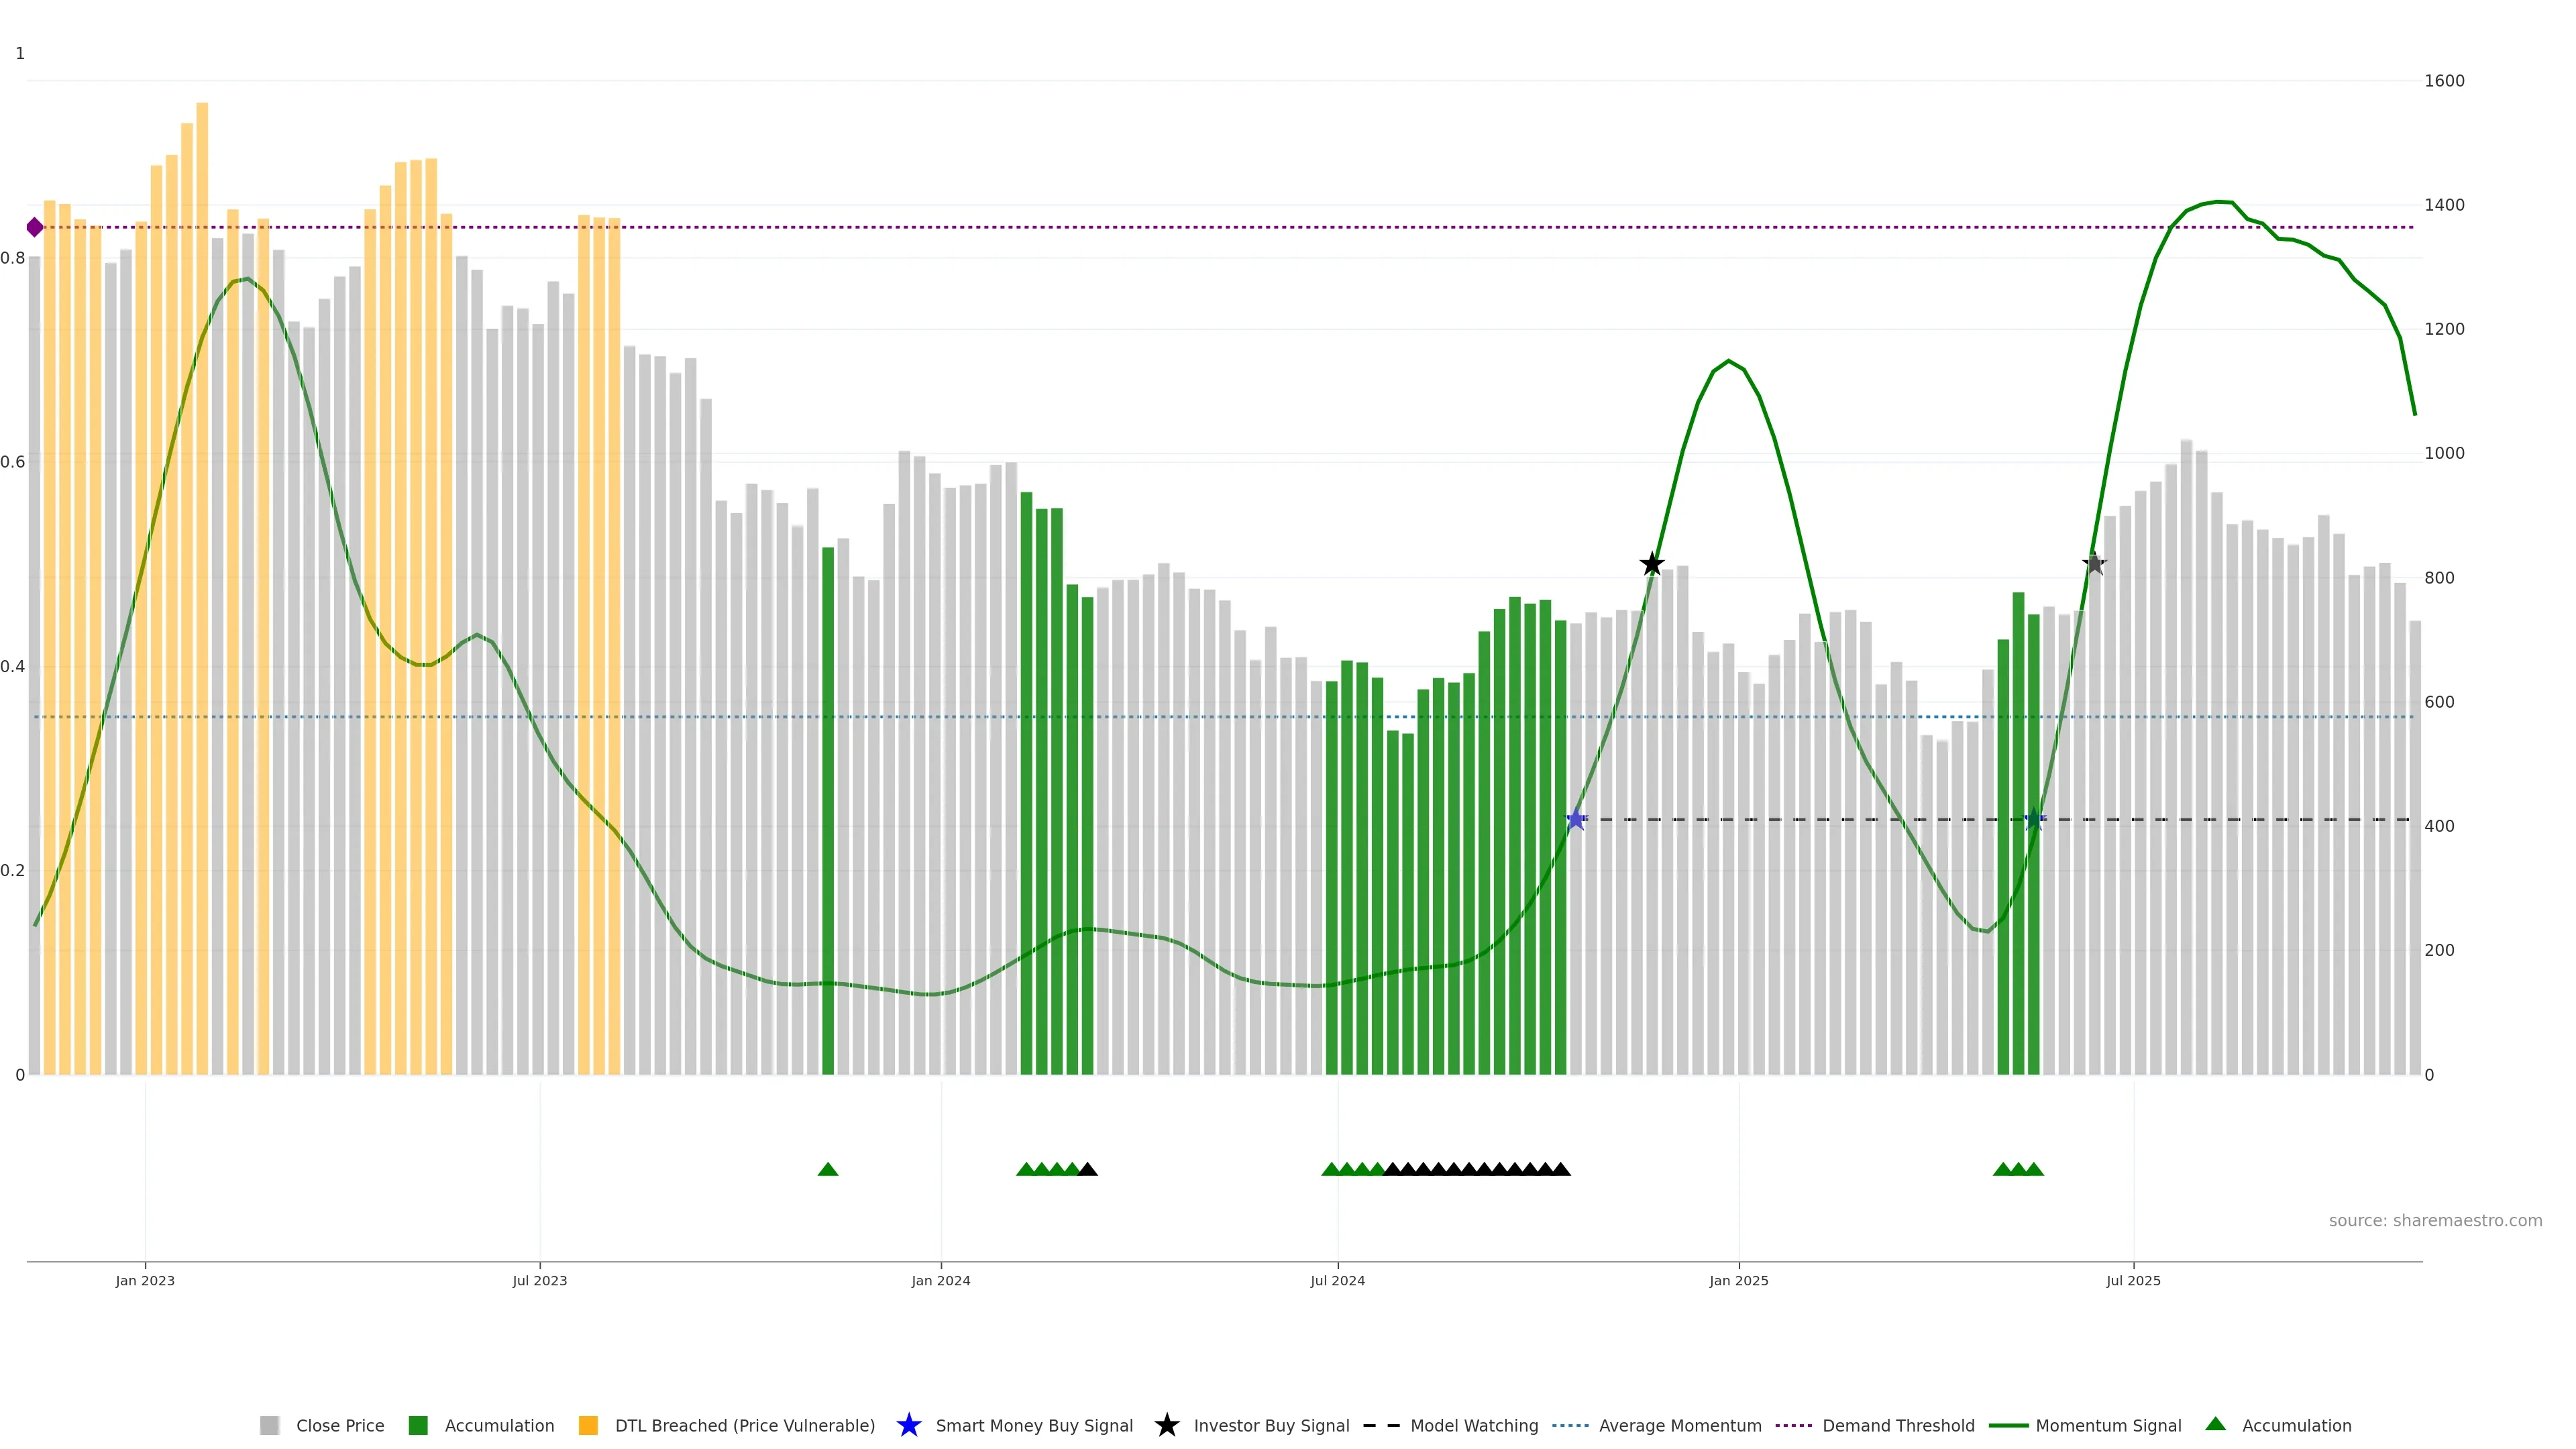The image size is (2576, 1449).
Task: Hide Average Momentum line via legend
Action: click(x=1679, y=1426)
